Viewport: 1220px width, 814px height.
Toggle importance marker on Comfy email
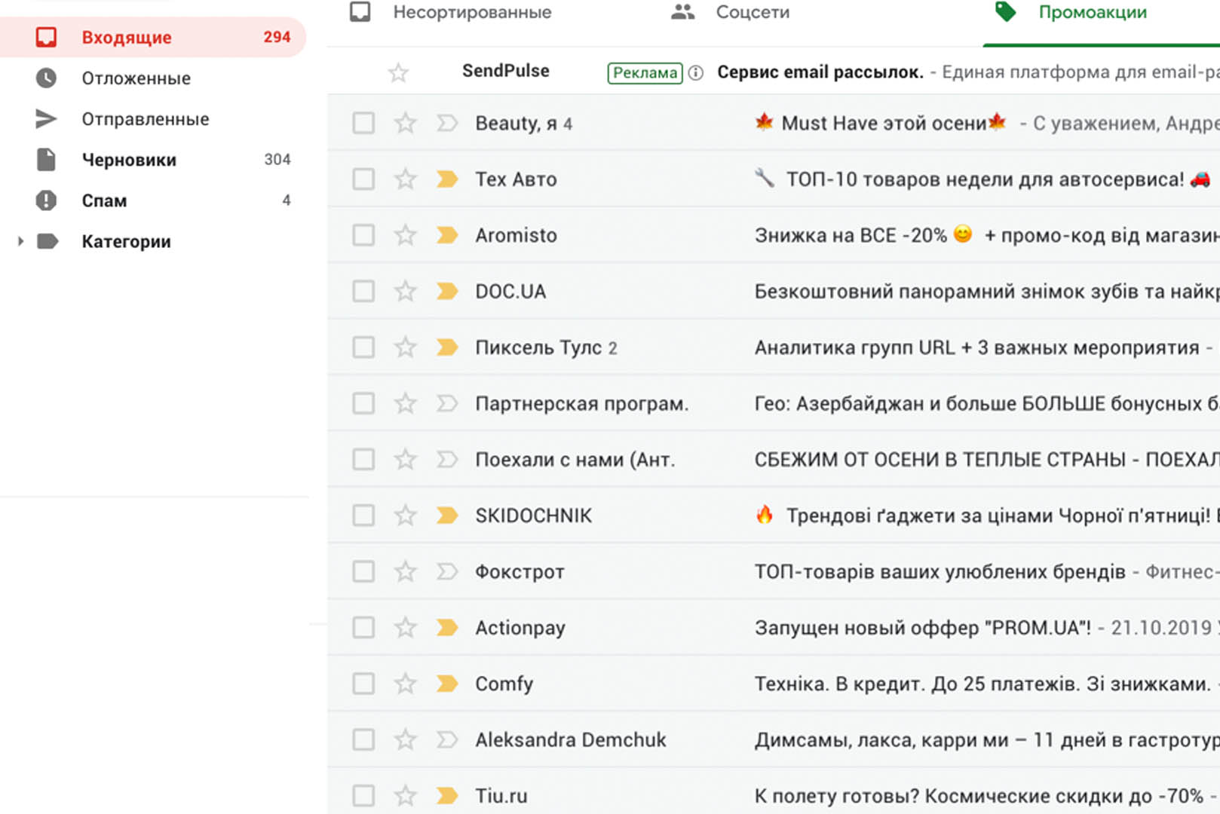click(x=447, y=683)
